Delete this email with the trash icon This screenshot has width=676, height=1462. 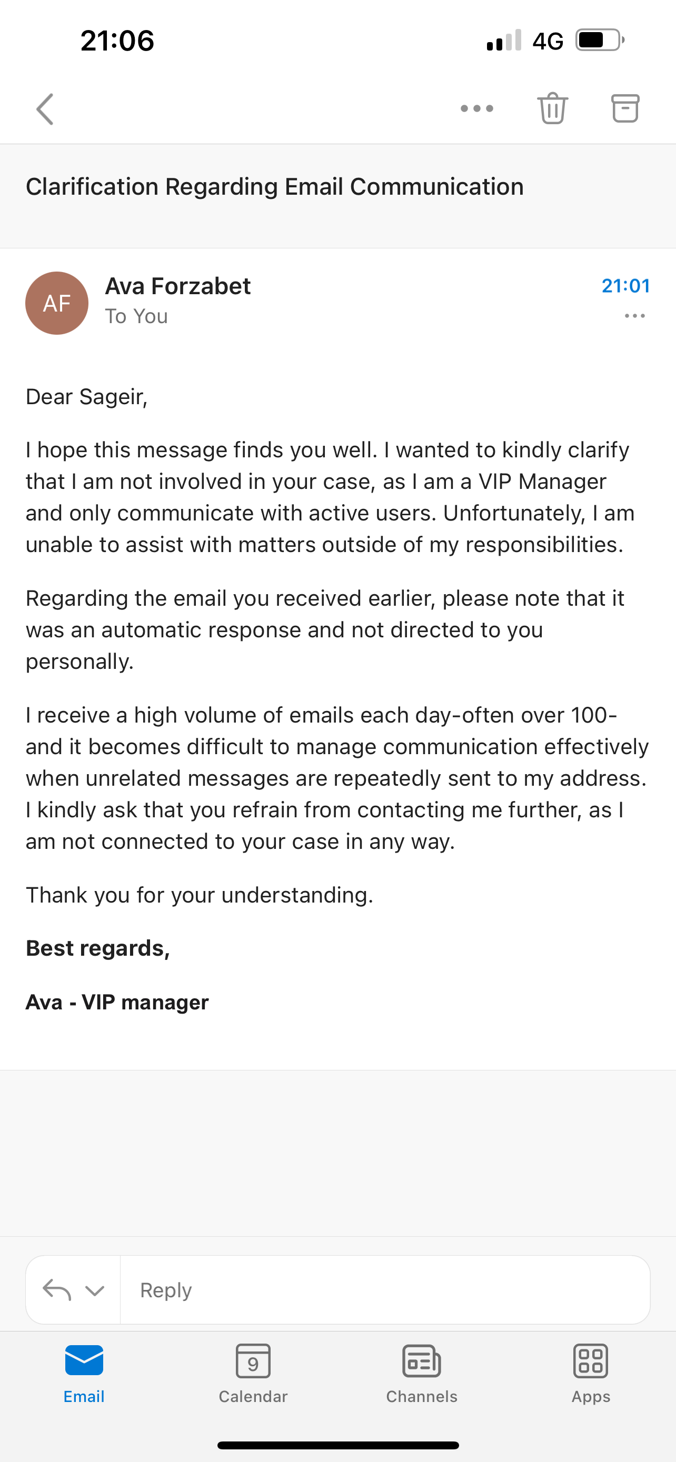coord(552,108)
